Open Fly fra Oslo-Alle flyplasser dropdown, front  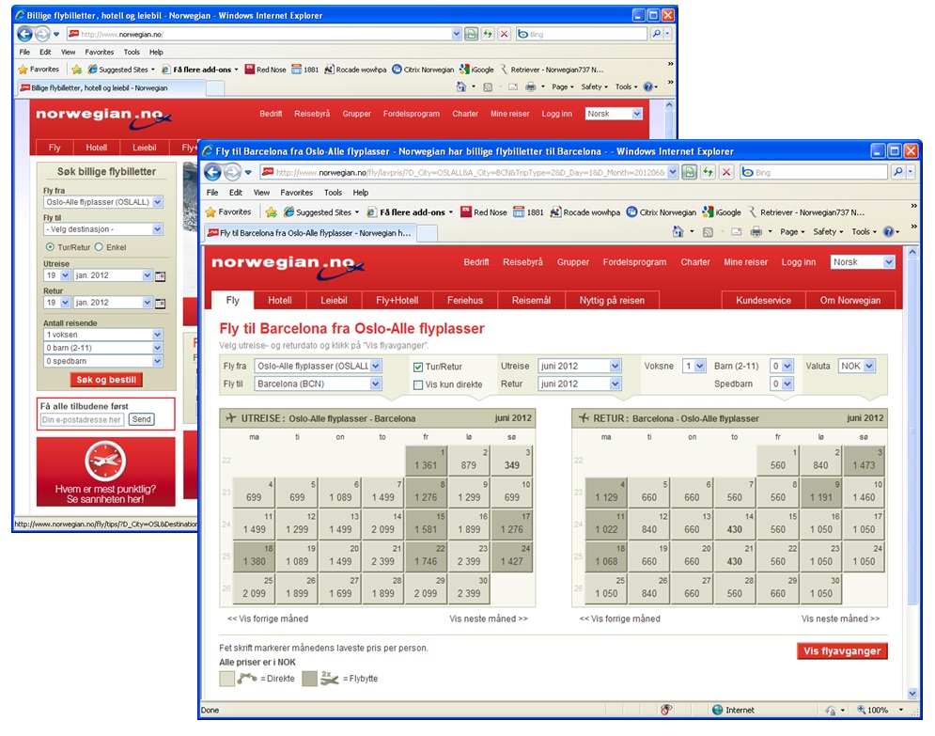click(318, 366)
